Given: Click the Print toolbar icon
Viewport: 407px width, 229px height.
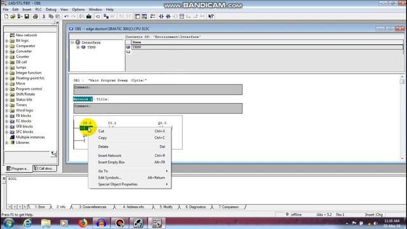Looking at the screenshot, I should (x=36, y=17).
